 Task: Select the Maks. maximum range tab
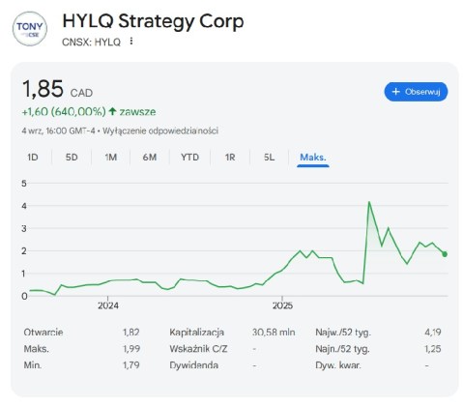pyautogui.click(x=313, y=158)
